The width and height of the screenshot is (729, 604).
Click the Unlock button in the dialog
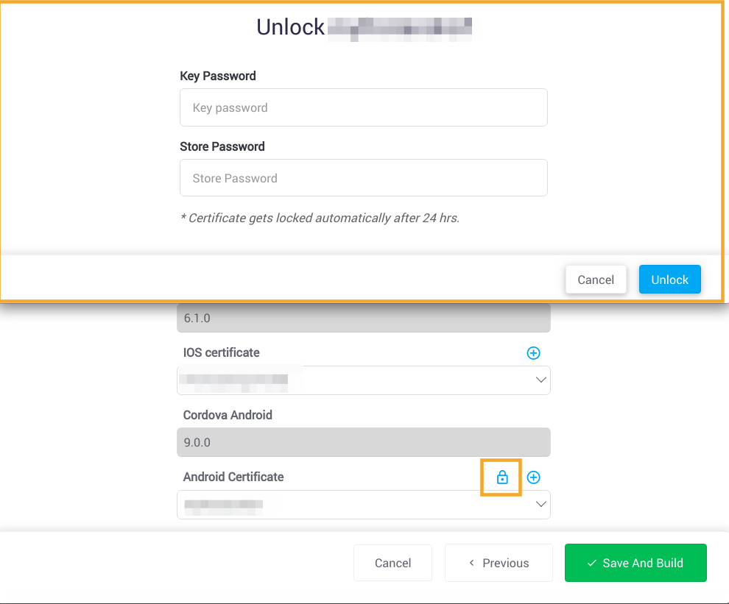(x=669, y=280)
